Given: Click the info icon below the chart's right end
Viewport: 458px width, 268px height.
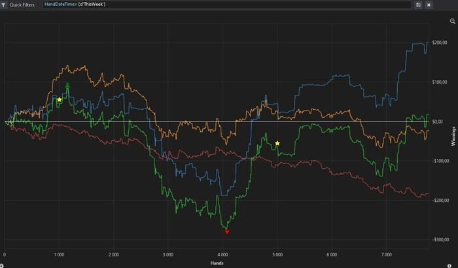Looking at the screenshot, I should click(x=449, y=266).
